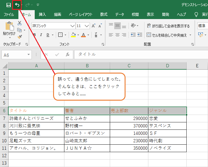Click the Save icon in quick access toolbar
Viewport: 208px width, 167px height.
coord(9,5)
